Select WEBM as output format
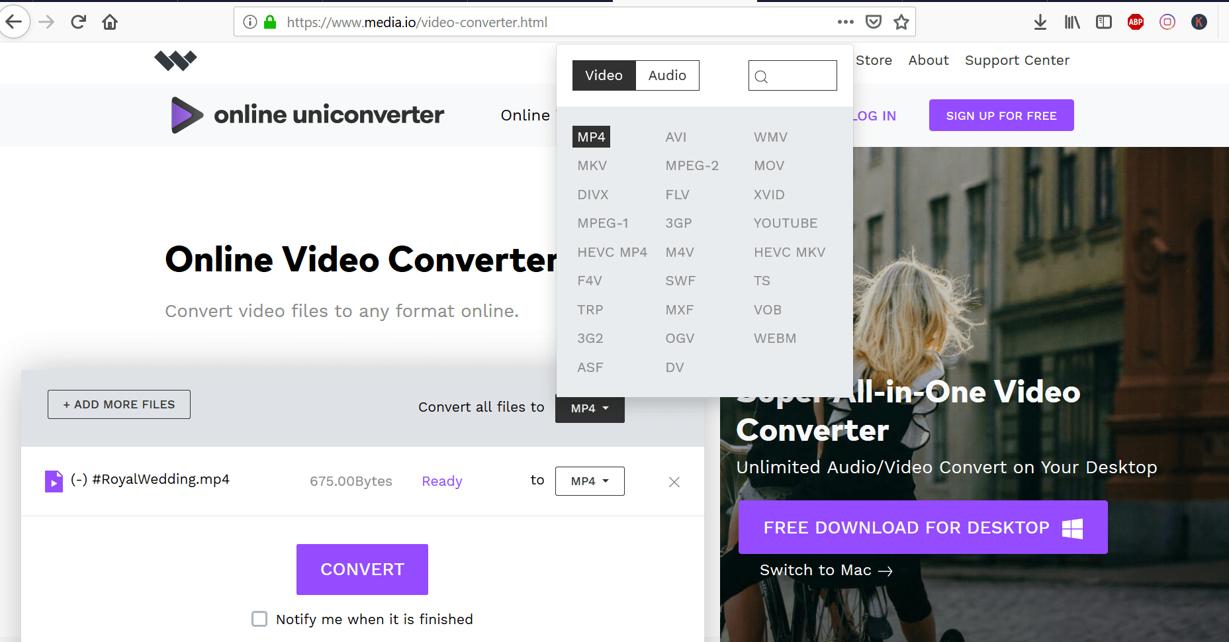 point(775,338)
